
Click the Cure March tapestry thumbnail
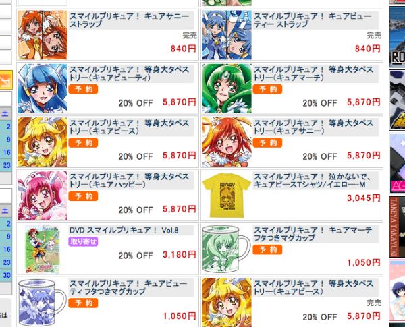click(x=227, y=88)
